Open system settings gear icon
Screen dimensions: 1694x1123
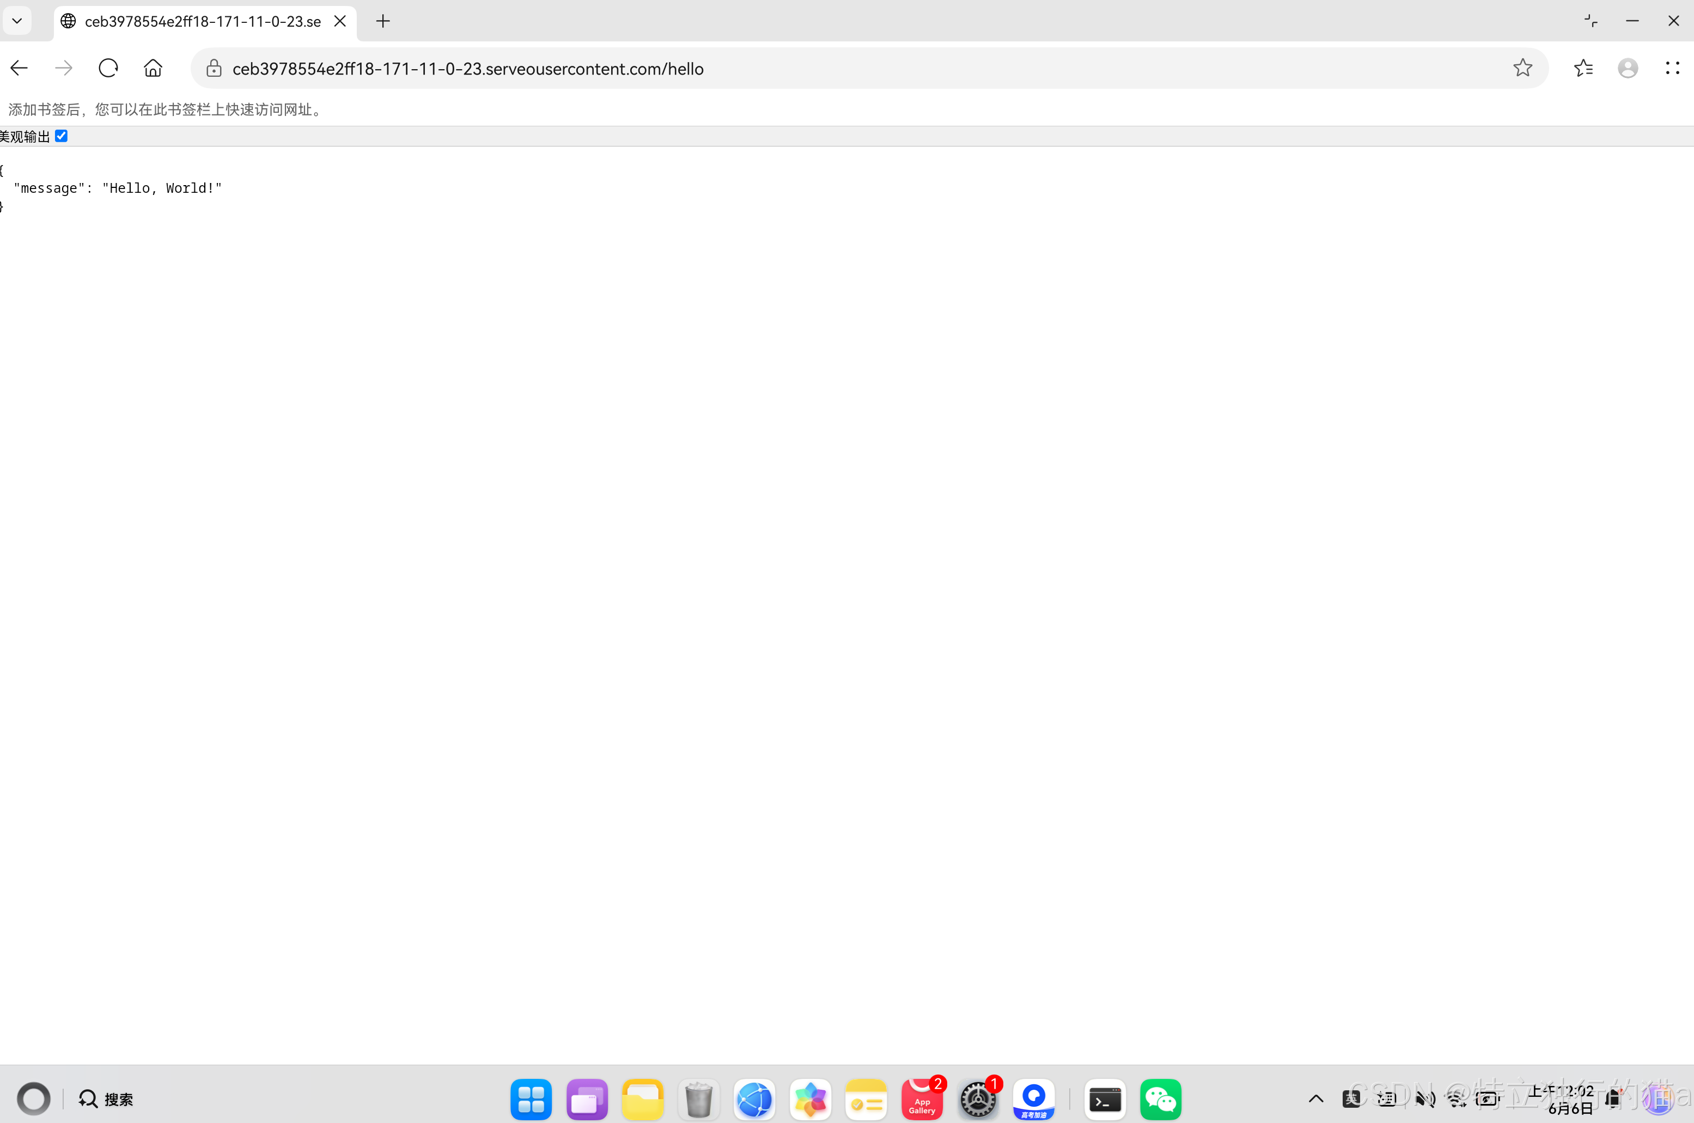pyautogui.click(x=978, y=1098)
